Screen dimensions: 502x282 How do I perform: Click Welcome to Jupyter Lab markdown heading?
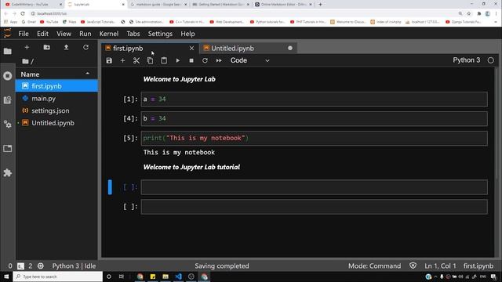180,79
